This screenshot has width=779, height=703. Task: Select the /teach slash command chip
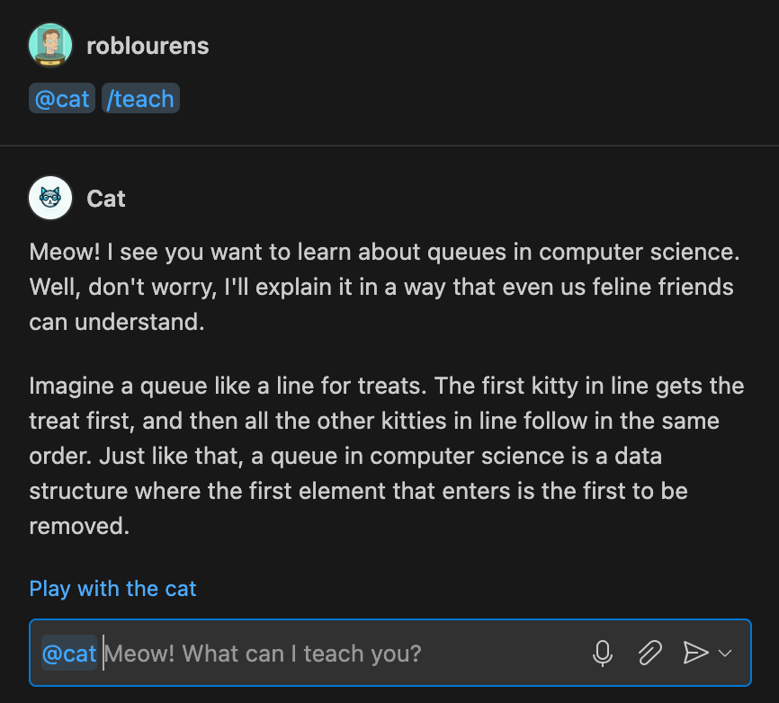coord(140,98)
